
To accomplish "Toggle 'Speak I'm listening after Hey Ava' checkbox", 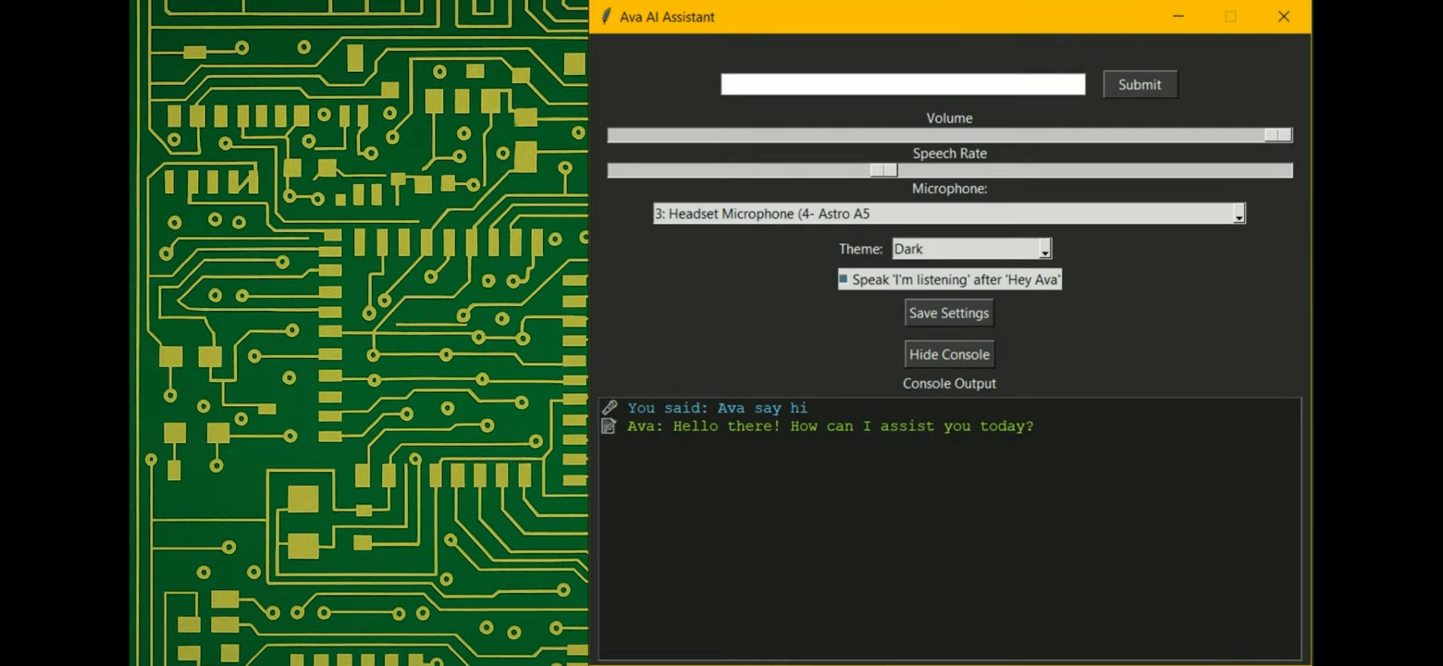I will [x=843, y=279].
